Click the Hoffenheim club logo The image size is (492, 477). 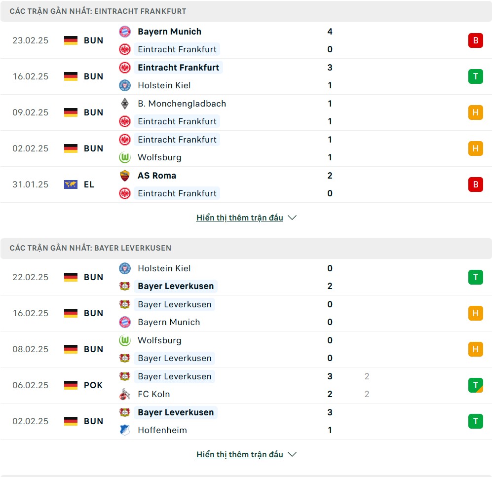[x=125, y=430]
